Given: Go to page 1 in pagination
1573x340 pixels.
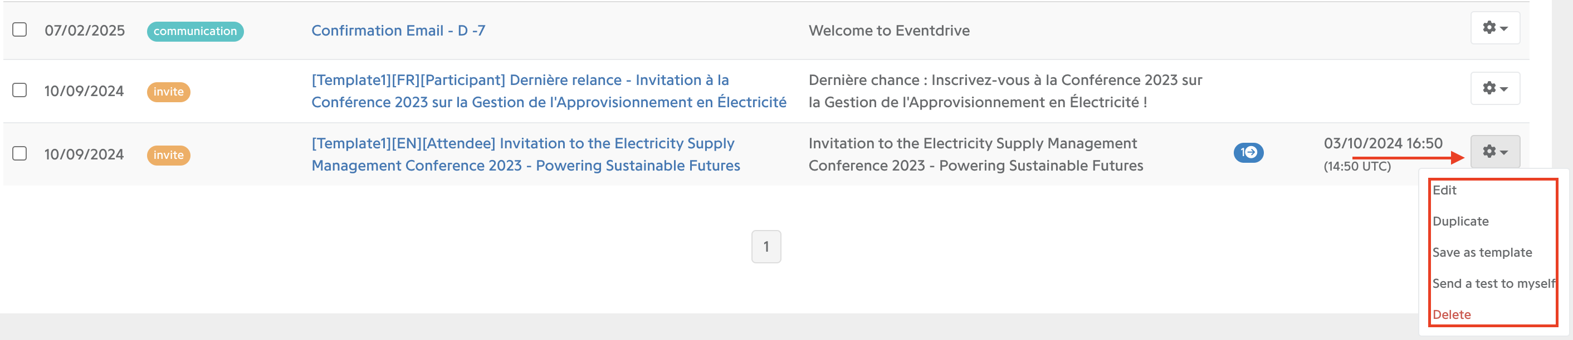Looking at the screenshot, I should tap(766, 247).
